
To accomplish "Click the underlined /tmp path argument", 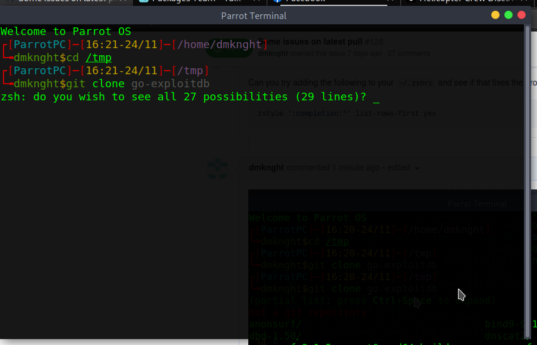I will point(99,58).
